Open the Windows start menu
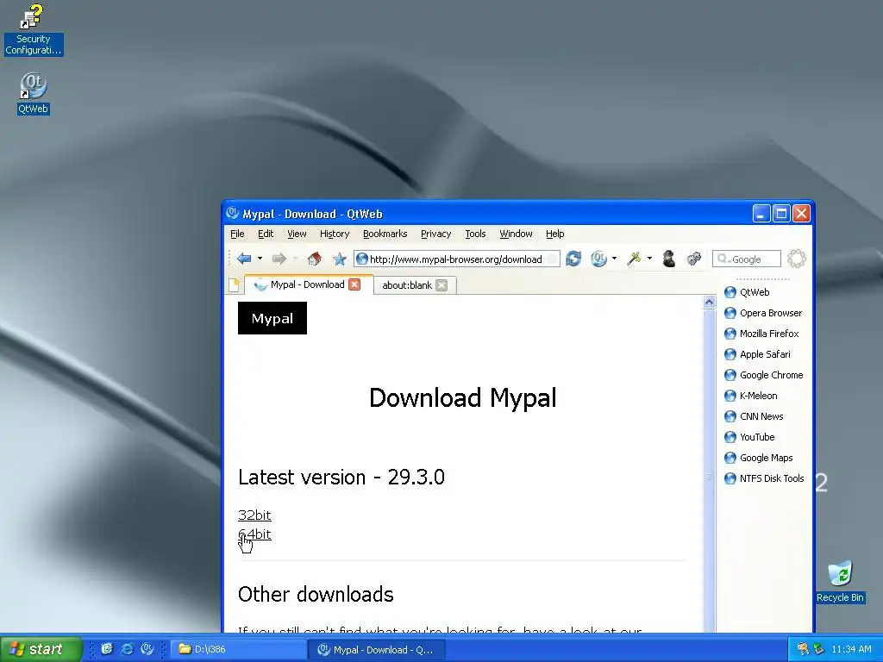The image size is (883, 662). [41, 649]
